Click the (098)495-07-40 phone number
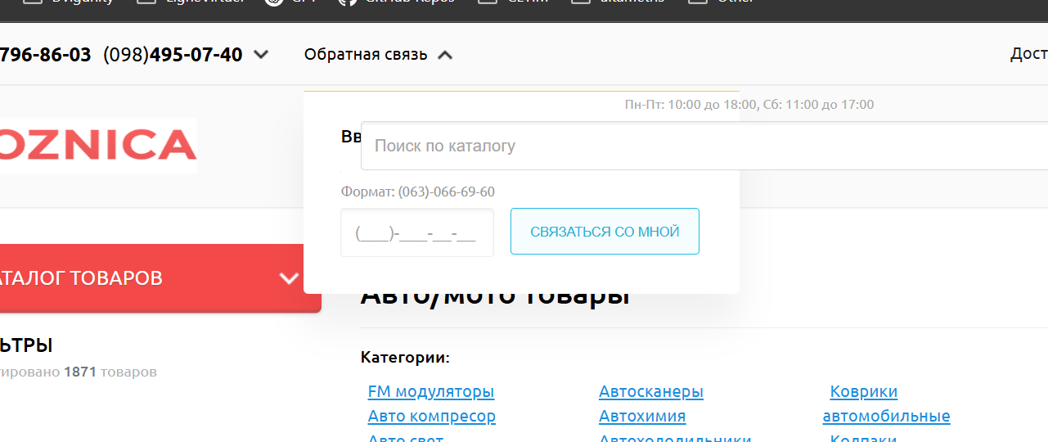 pos(173,55)
